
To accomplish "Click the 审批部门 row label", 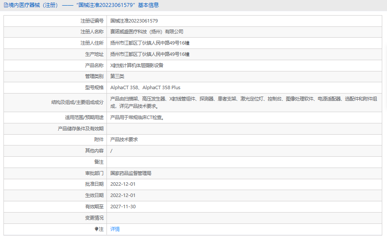I will pyautogui.click(x=94, y=173).
